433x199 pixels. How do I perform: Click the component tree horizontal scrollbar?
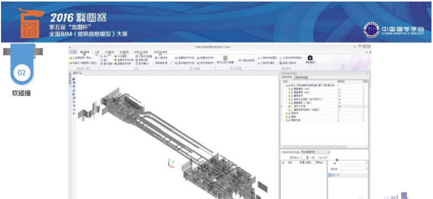(315, 147)
